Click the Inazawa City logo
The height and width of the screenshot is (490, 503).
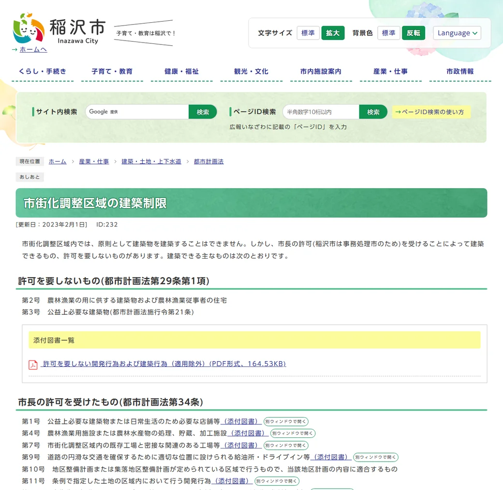[x=59, y=29]
